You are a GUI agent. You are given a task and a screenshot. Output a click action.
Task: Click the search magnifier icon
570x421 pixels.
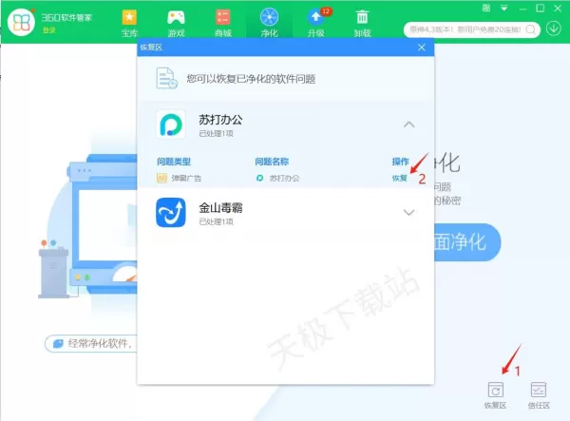(531, 29)
